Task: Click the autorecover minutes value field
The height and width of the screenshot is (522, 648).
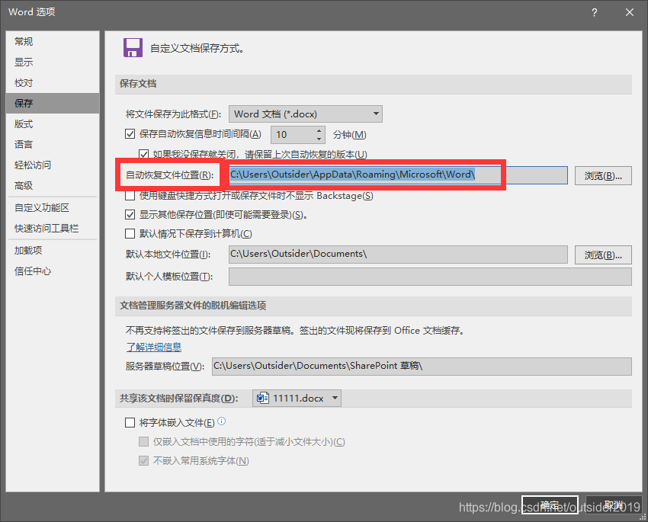Action: (x=294, y=135)
